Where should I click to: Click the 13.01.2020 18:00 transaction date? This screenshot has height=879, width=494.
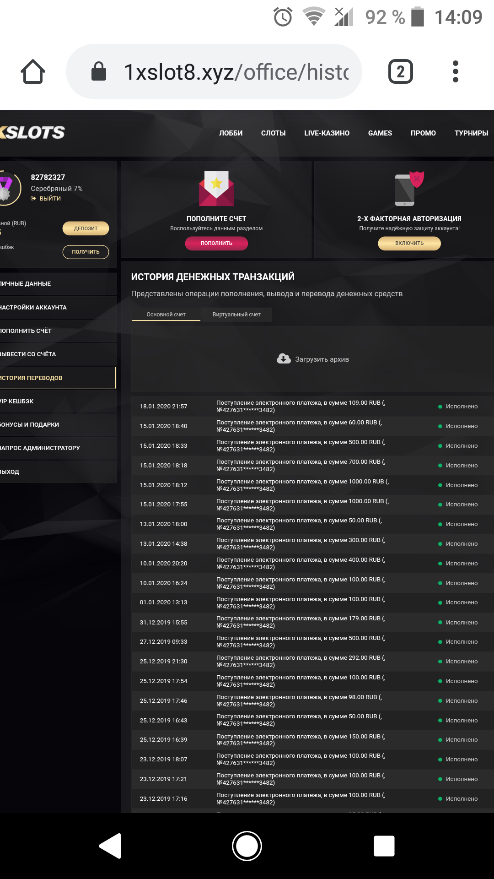click(x=164, y=524)
